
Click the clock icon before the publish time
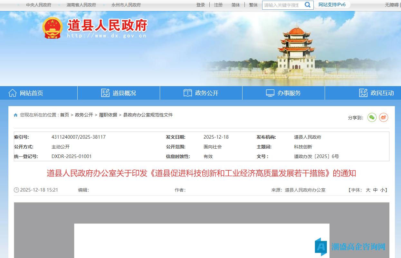click(16, 190)
